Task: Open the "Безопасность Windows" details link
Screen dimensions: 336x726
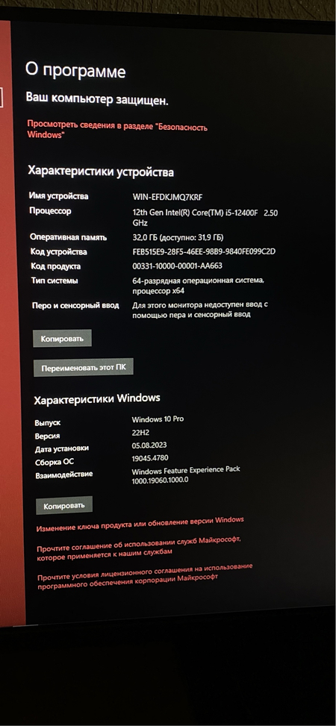Action: pyautogui.click(x=116, y=129)
